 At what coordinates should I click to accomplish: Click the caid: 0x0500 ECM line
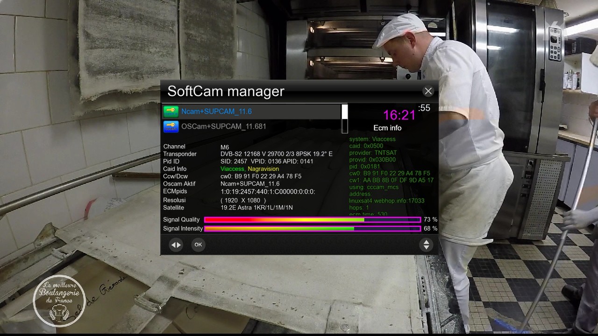tap(366, 146)
